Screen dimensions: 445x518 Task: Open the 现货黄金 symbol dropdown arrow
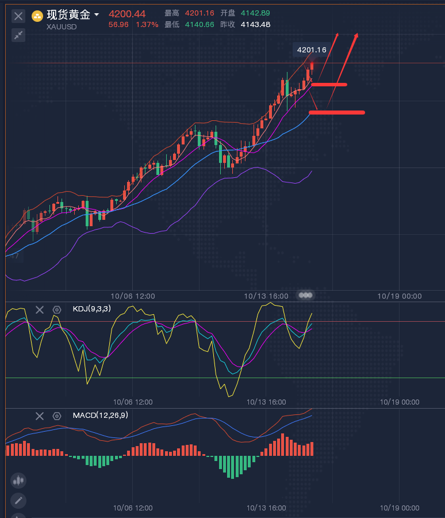(x=96, y=14)
